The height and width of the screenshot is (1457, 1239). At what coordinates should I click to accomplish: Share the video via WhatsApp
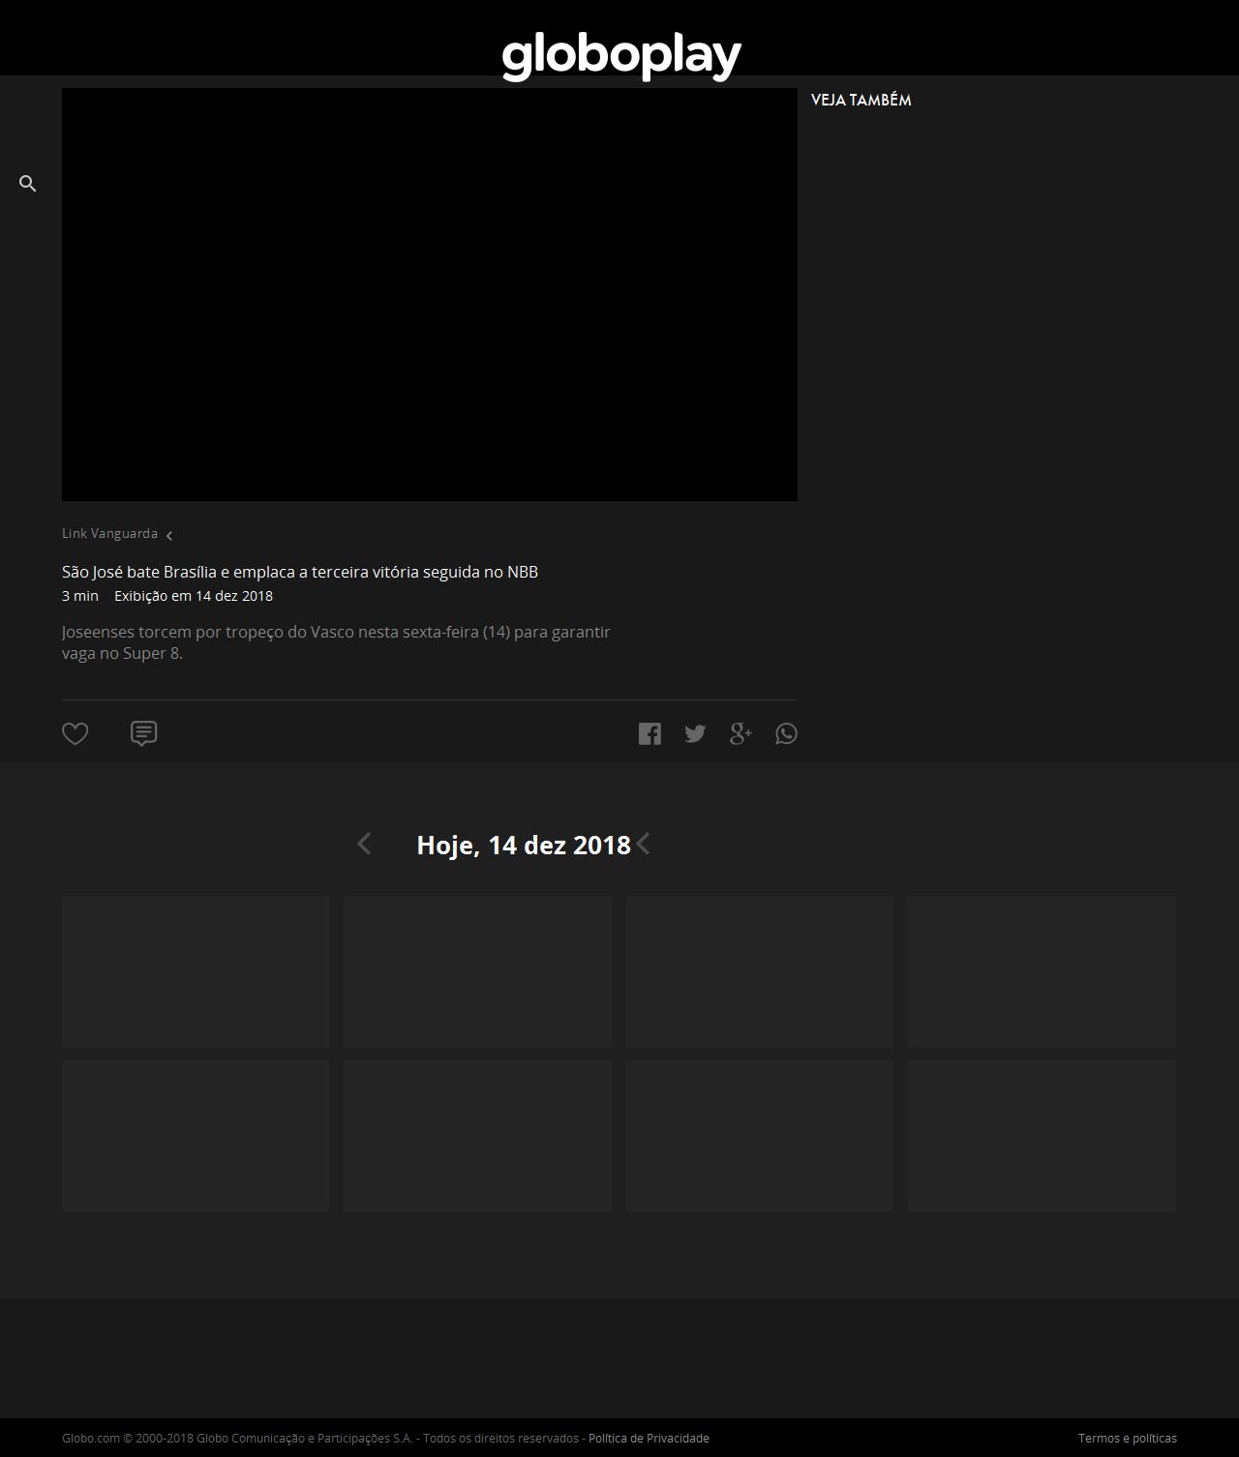[786, 734]
